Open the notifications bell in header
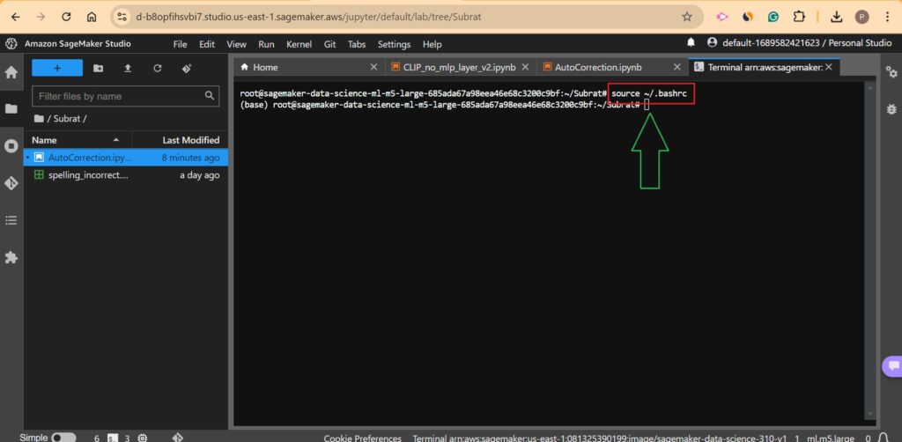 point(691,42)
